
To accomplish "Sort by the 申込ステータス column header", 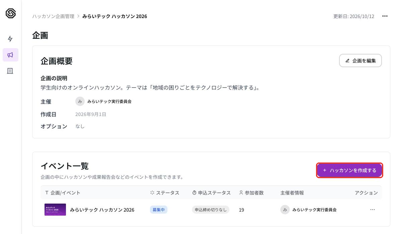I will (x=212, y=193).
